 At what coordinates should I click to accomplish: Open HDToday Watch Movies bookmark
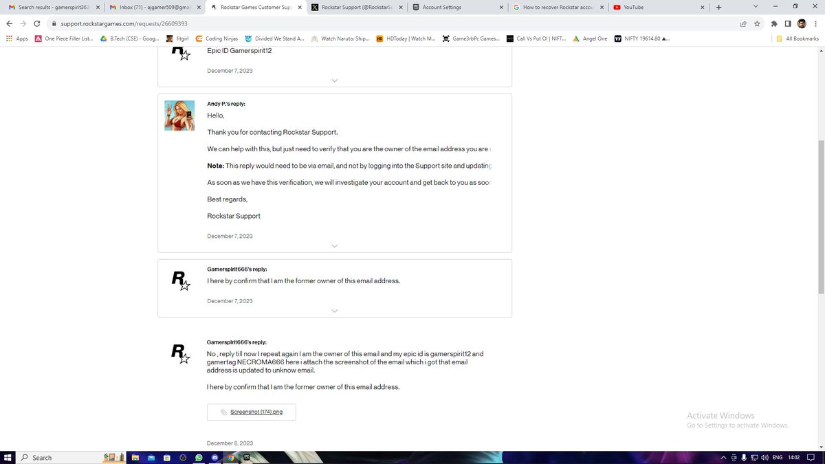[406, 38]
